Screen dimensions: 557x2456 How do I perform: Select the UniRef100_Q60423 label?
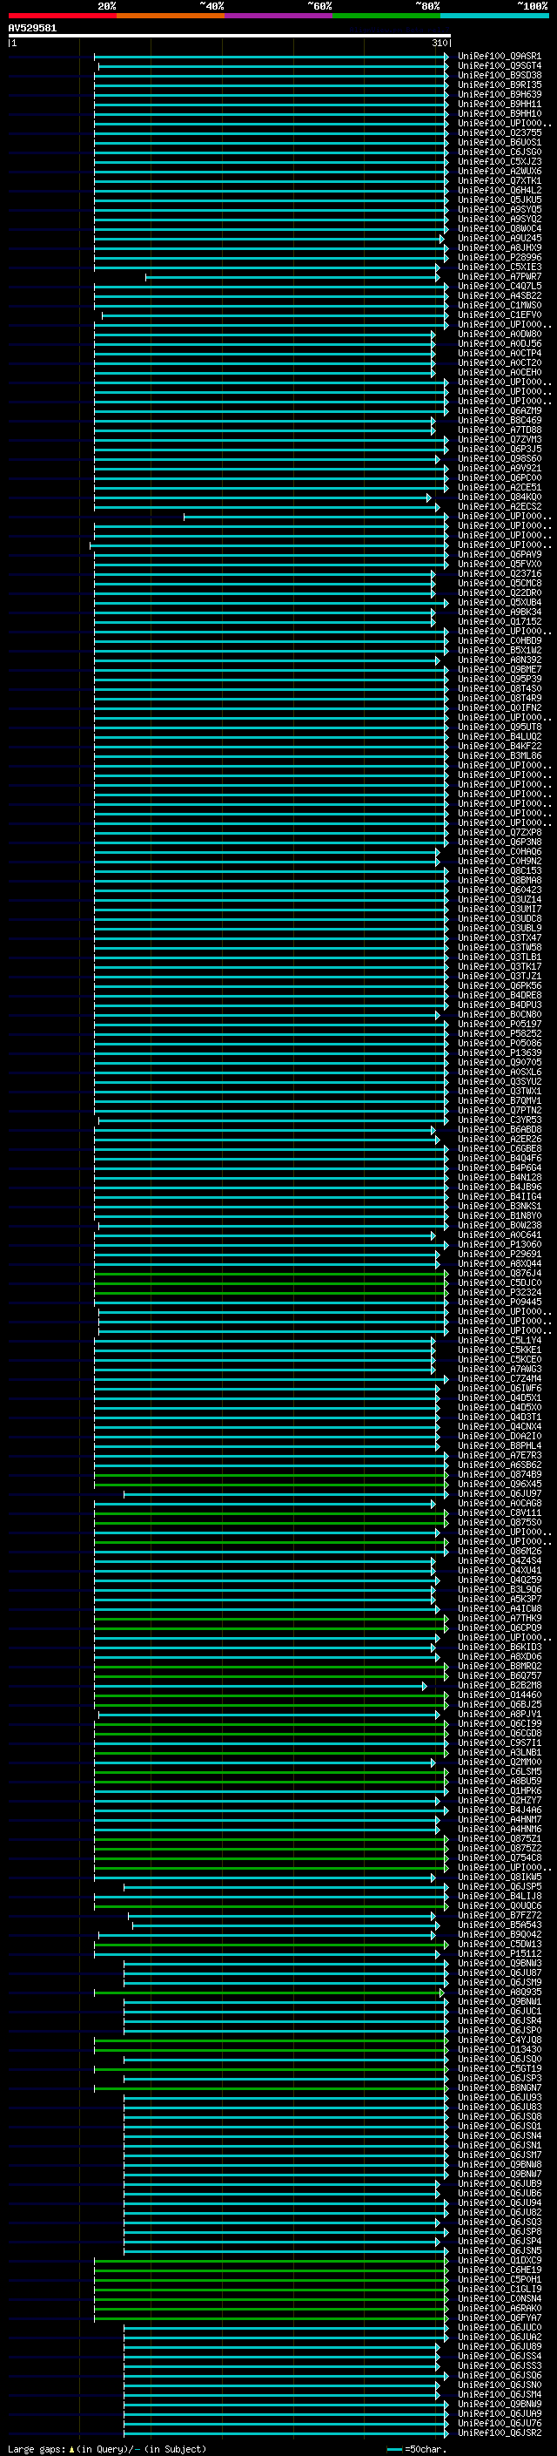point(499,890)
